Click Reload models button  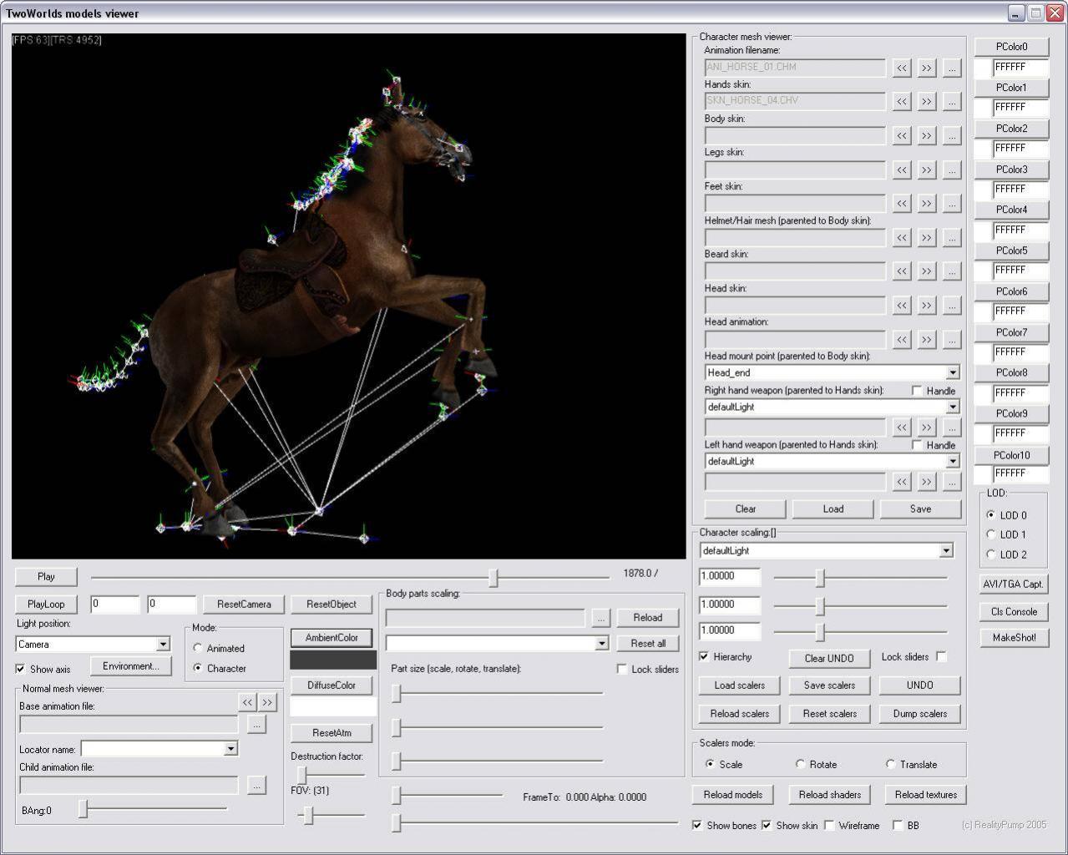tap(733, 795)
